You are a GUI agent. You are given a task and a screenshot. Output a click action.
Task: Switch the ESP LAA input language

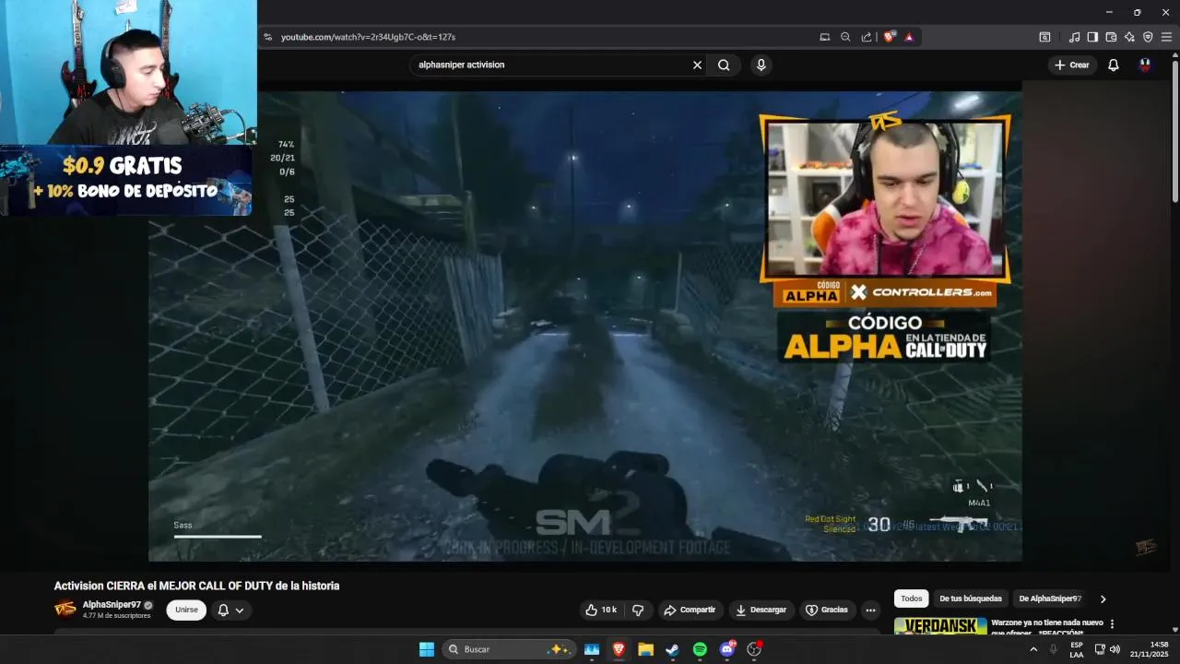point(1077,649)
